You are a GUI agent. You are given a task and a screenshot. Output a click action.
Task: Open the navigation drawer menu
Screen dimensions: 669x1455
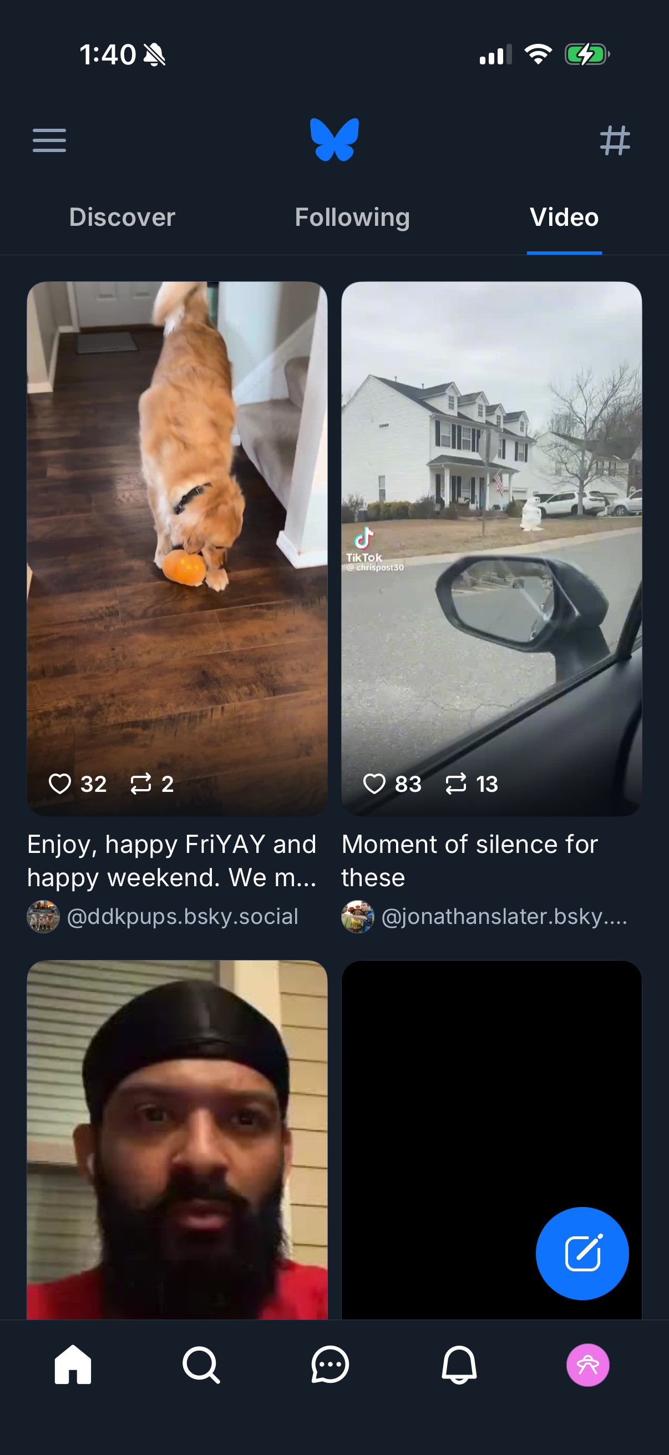tap(49, 140)
